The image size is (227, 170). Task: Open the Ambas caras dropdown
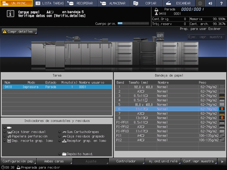(x=54, y=161)
